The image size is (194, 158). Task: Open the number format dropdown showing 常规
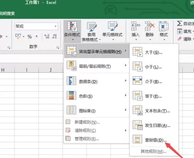pos(36,26)
